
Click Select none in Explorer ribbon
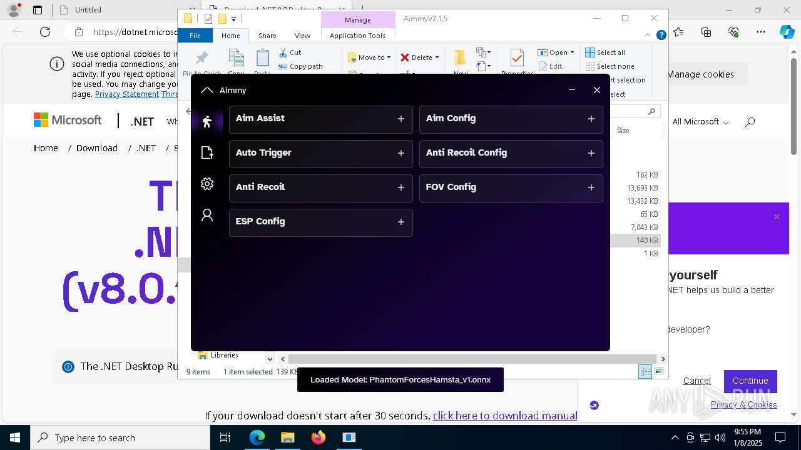click(610, 66)
